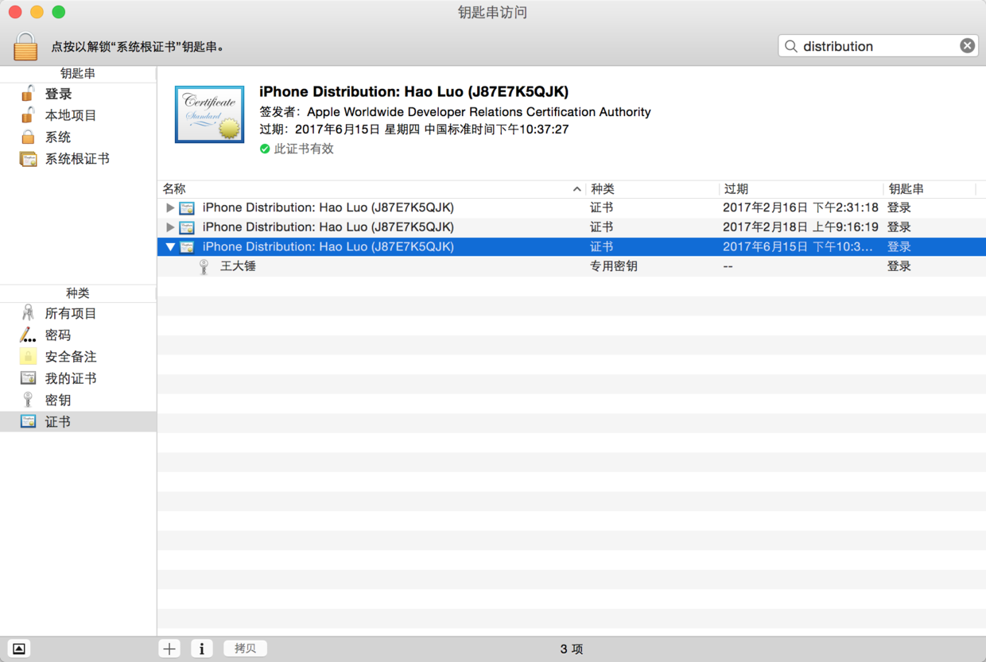Image resolution: width=986 pixels, height=662 pixels.
Task: Click the 系统 locked padlock icon
Action: (28, 137)
